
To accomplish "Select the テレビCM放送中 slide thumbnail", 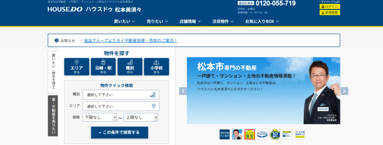I will point(300,134).
